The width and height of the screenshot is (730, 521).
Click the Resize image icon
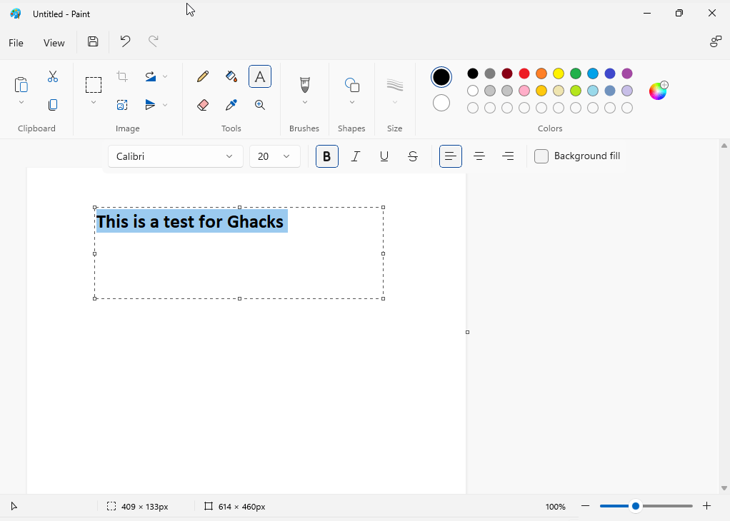(121, 104)
